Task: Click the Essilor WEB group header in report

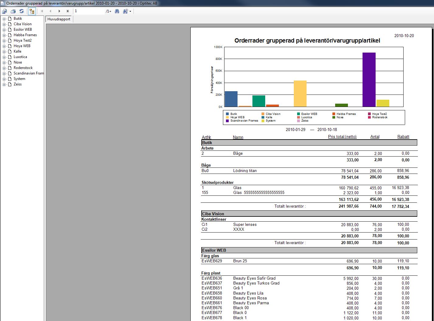Action: point(309,250)
